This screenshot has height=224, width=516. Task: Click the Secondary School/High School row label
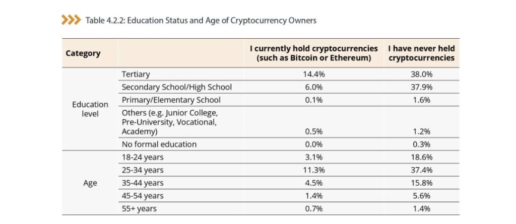click(176, 87)
